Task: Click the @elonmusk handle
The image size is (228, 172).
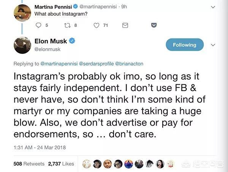Action: pyautogui.click(x=47, y=49)
